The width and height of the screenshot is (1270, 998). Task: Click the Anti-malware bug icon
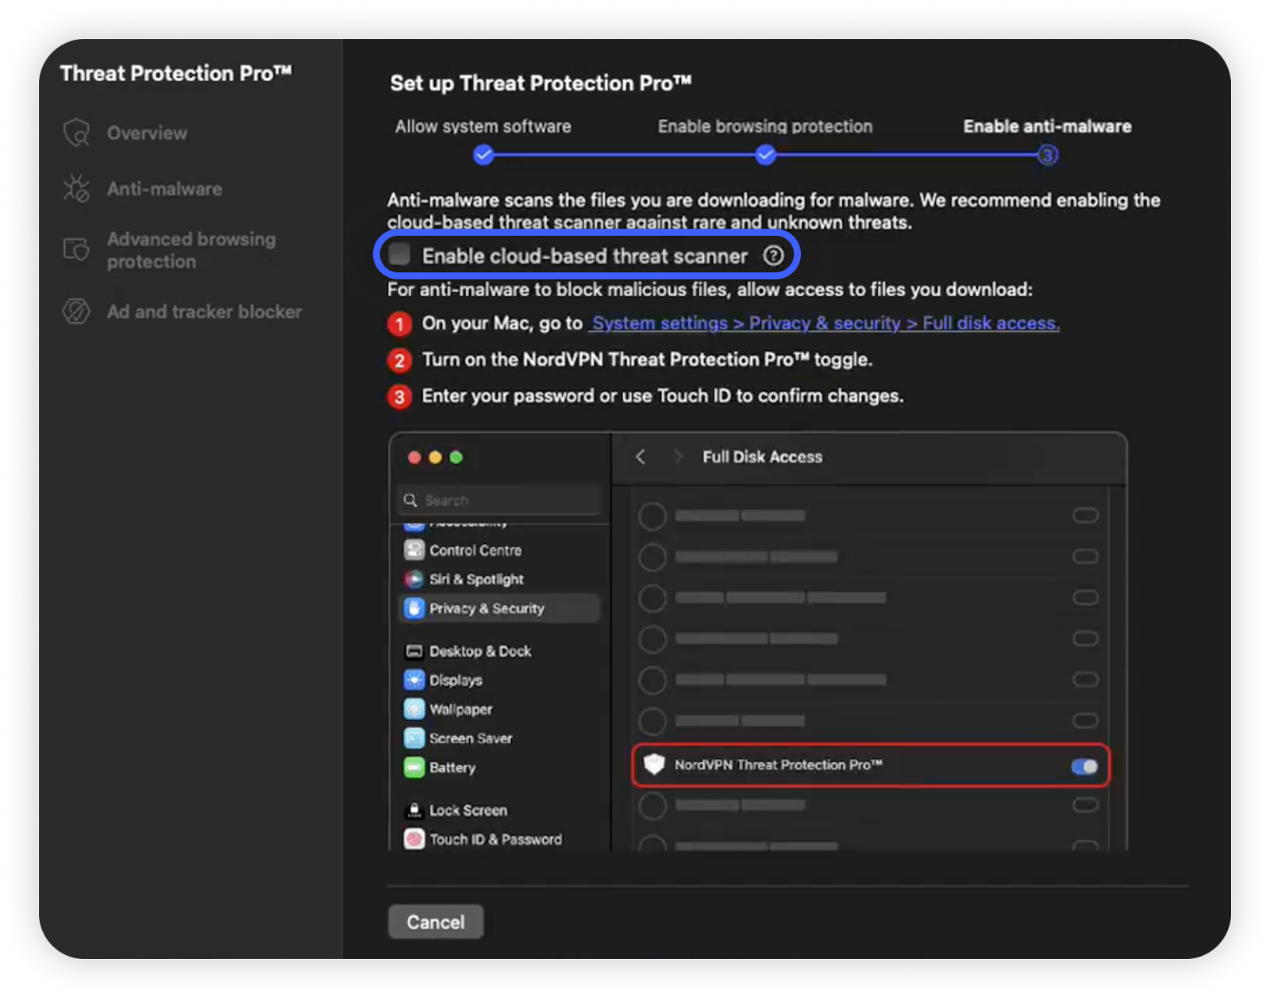76,189
